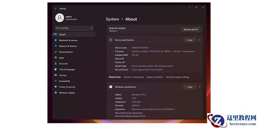The height and width of the screenshot is (128, 258).
Task: Select the Installed RAM value 3.91 GB
Action: pos(135,55)
